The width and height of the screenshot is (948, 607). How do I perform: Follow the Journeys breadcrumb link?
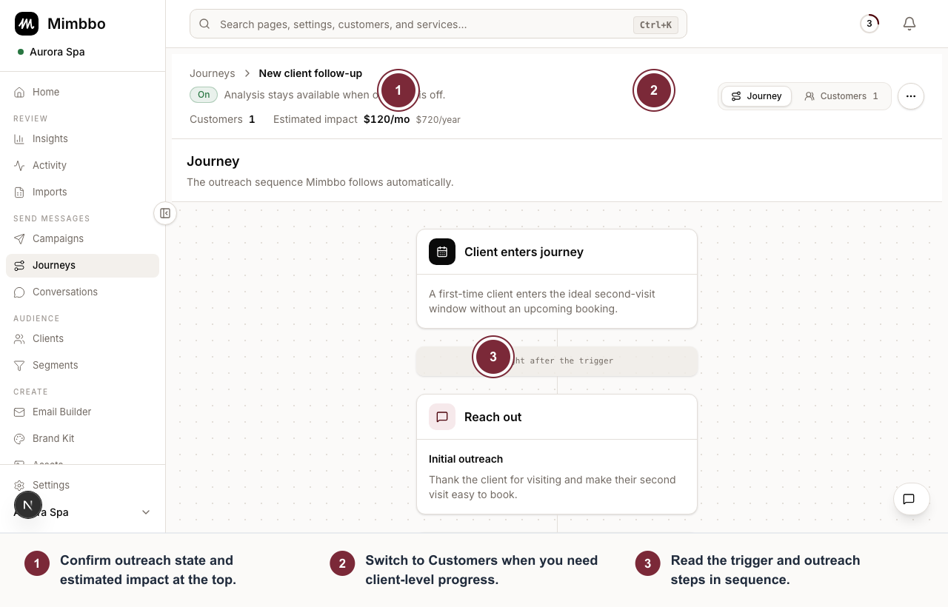(213, 73)
